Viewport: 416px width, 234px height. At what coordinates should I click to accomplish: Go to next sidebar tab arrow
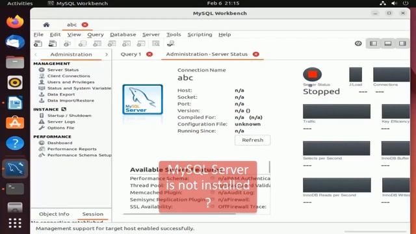pyautogui.click(x=107, y=55)
